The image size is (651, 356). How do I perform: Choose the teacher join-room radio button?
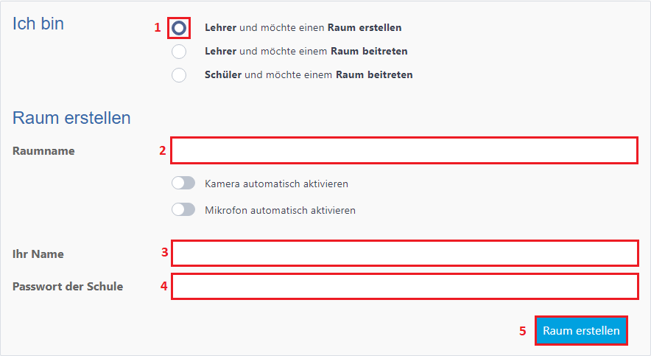179,52
